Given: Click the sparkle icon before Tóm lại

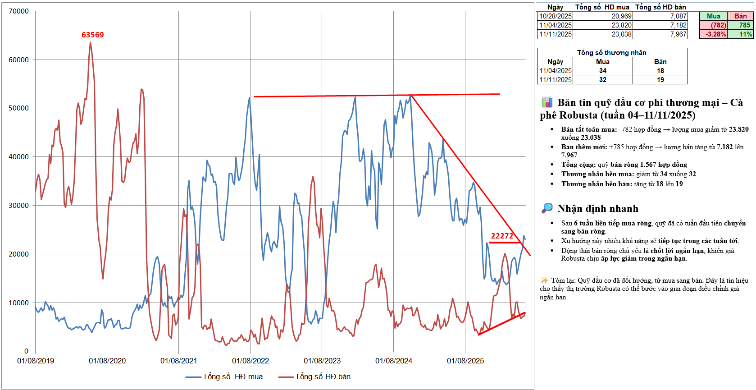Looking at the screenshot, I should [544, 280].
